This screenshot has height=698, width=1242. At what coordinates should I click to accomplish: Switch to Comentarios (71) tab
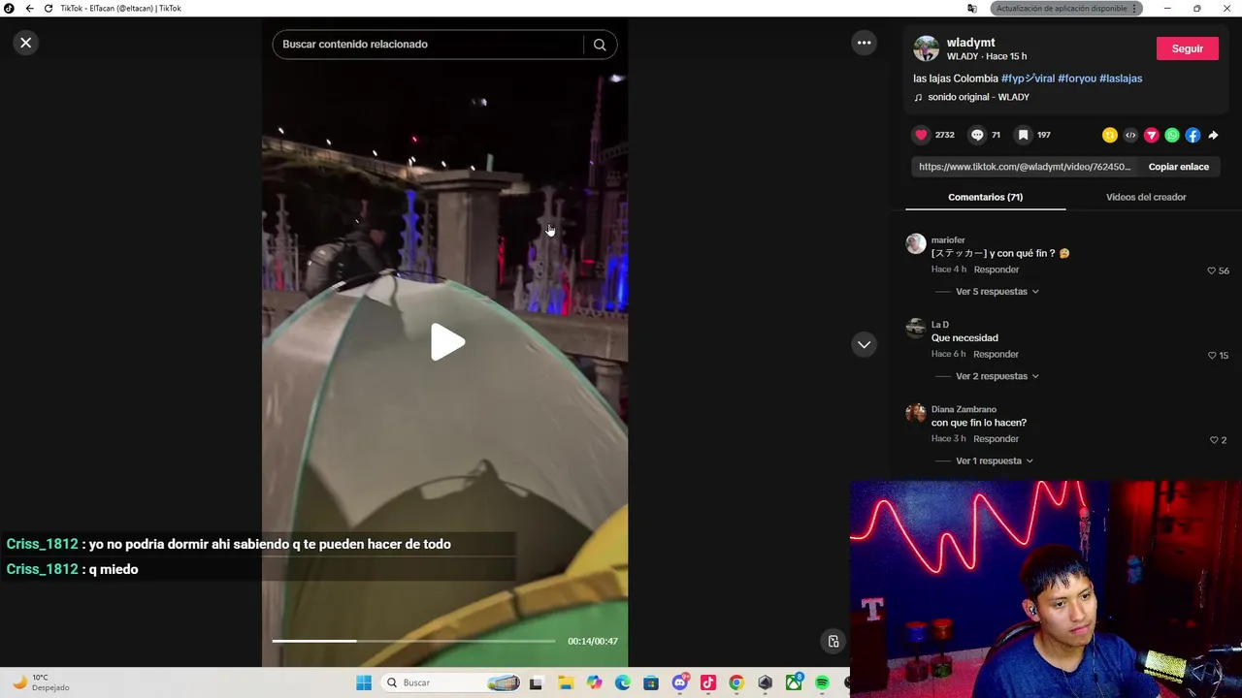(x=985, y=197)
